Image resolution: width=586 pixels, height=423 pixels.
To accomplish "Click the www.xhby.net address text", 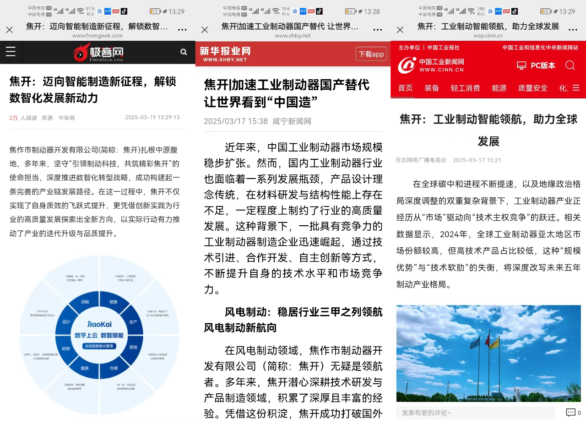I will [293, 36].
